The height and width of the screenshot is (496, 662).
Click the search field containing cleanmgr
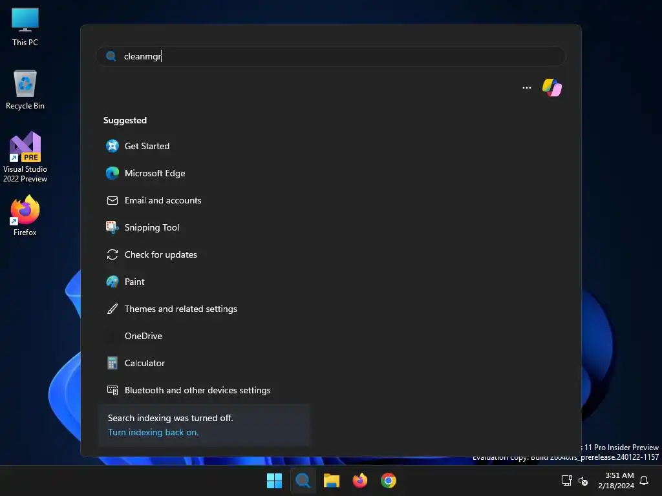click(x=331, y=56)
